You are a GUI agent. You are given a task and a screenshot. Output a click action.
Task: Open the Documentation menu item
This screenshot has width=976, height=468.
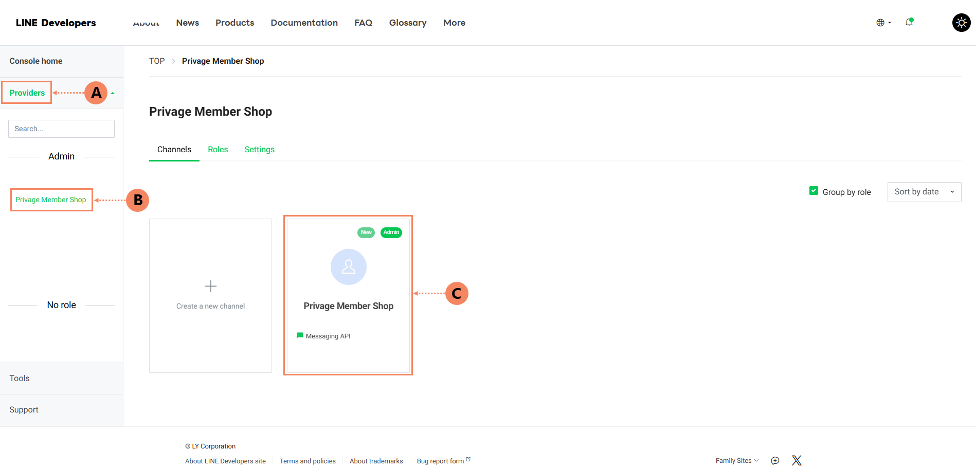coord(304,23)
